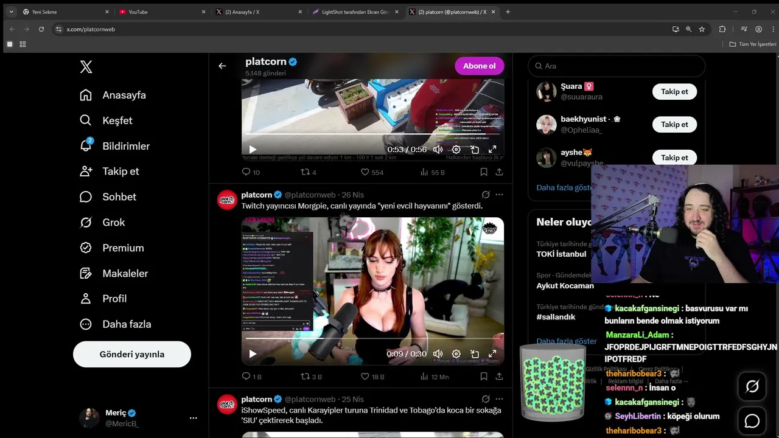Go to Profil page

pos(103,299)
